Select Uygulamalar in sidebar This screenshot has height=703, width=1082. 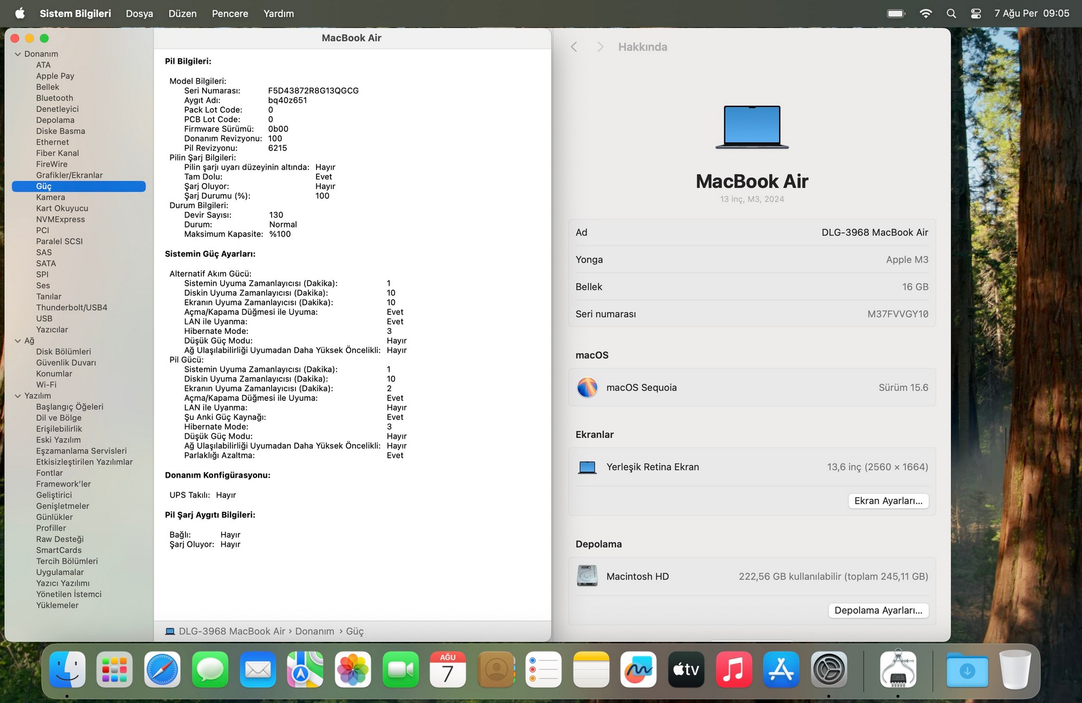(x=60, y=572)
